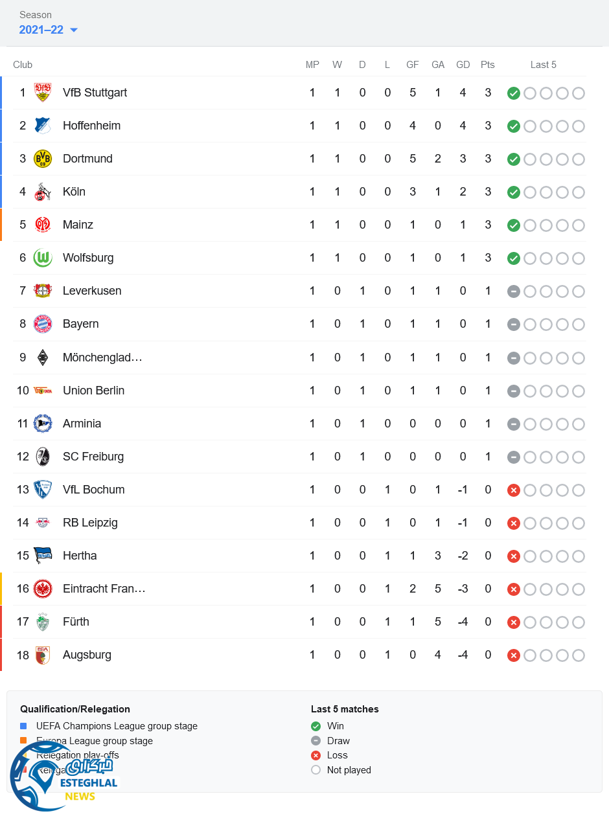Click the Augsburg club crest
This screenshot has width=609, height=829.
point(43,655)
